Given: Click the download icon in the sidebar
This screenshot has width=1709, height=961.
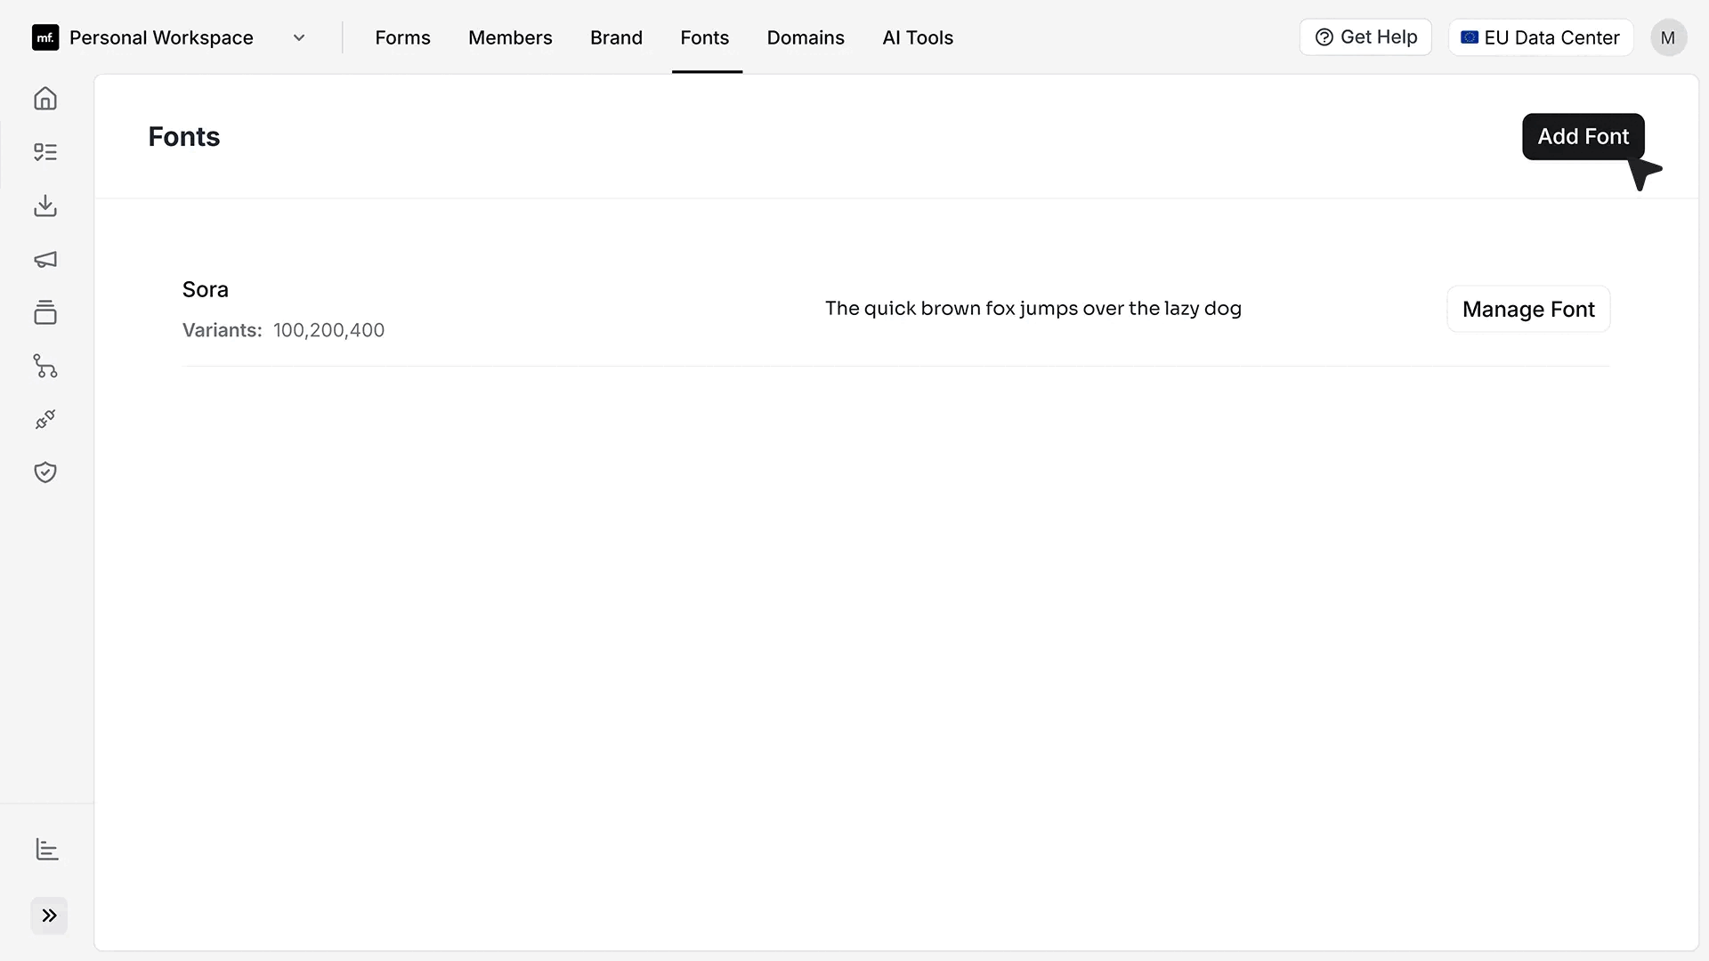Looking at the screenshot, I should (x=45, y=206).
